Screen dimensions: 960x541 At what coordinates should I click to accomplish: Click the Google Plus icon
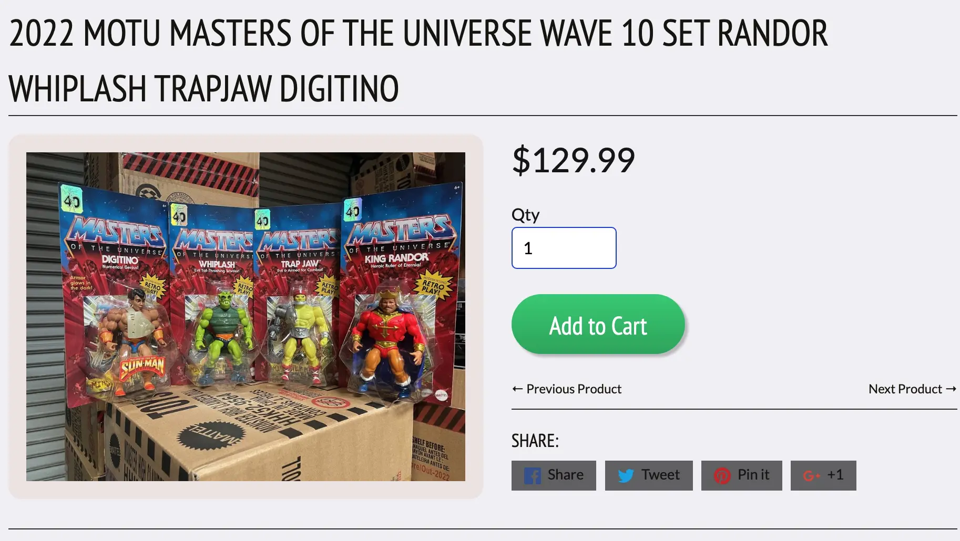coord(812,476)
